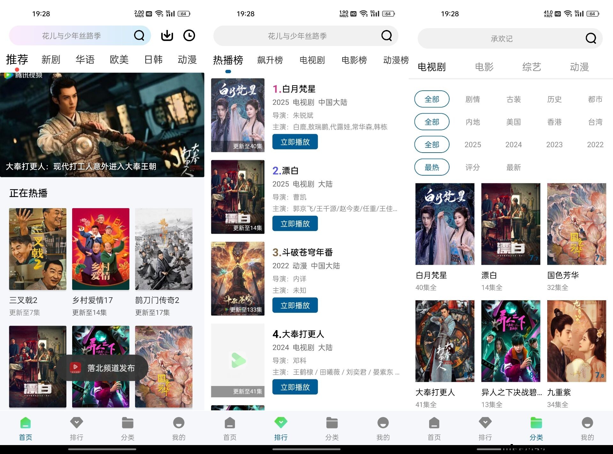
Task: Play 白月梵星 with 立即播放 button
Action: 295,142
